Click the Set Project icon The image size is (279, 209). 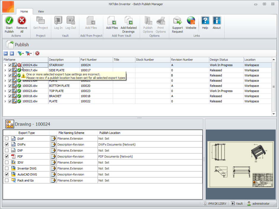[x=41, y=21]
